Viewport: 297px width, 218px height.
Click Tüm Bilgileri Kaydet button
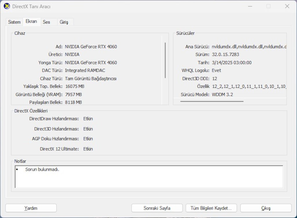(x=211, y=208)
